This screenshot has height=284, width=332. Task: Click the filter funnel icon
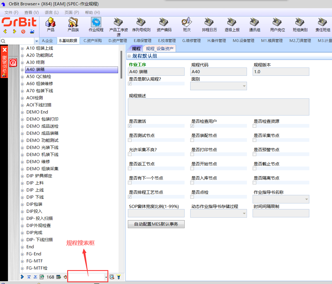point(119,277)
